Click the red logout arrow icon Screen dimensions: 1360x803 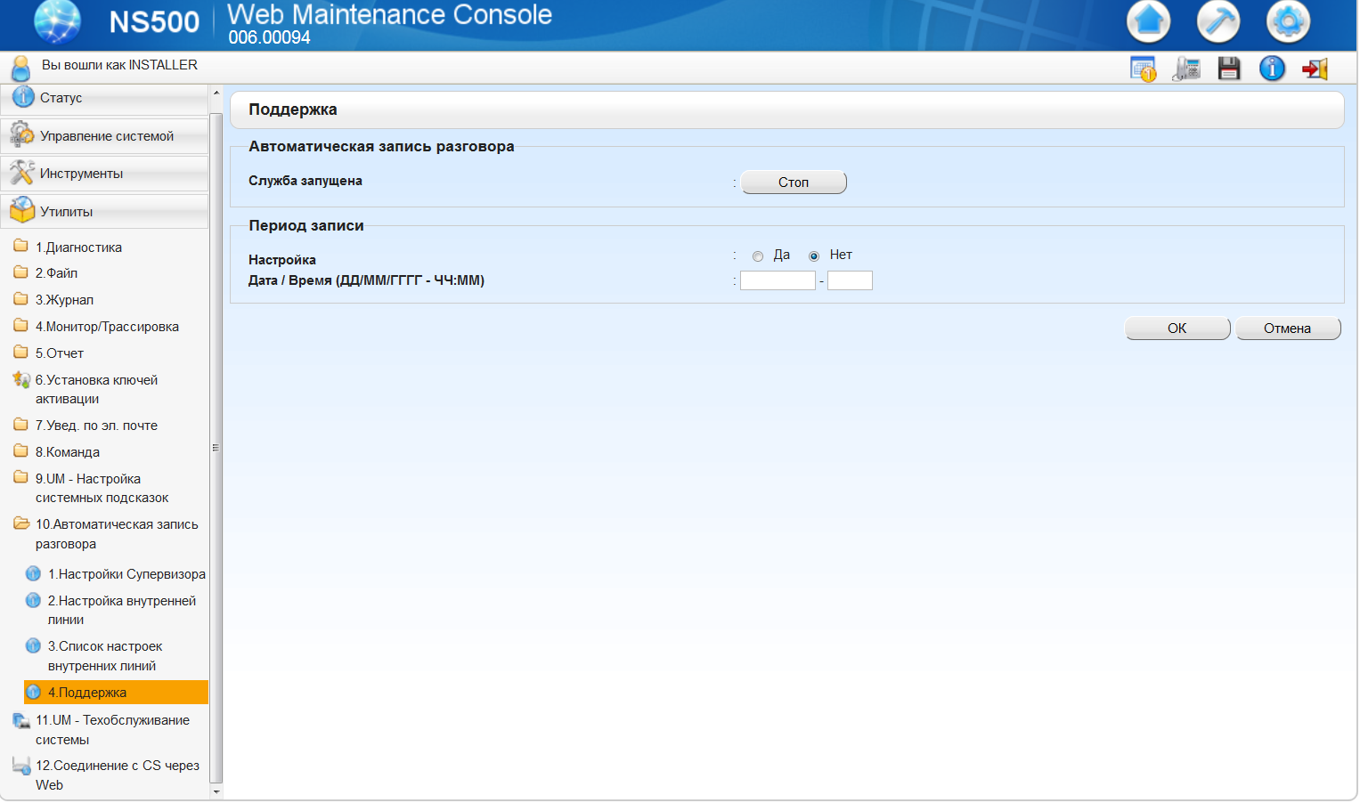(1315, 69)
